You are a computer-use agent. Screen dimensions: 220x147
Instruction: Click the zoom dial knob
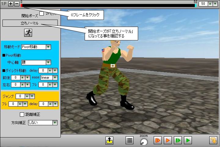(x=144, y=142)
